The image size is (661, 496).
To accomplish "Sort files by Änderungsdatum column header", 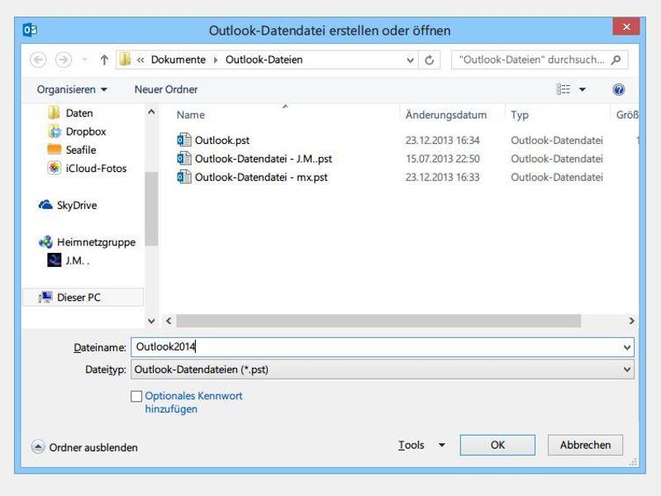I will tap(445, 115).
